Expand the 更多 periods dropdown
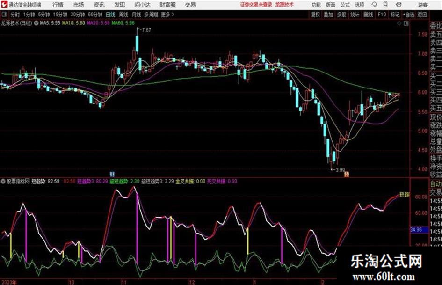This screenshot has height=285, width=442. tap(167, 15)
